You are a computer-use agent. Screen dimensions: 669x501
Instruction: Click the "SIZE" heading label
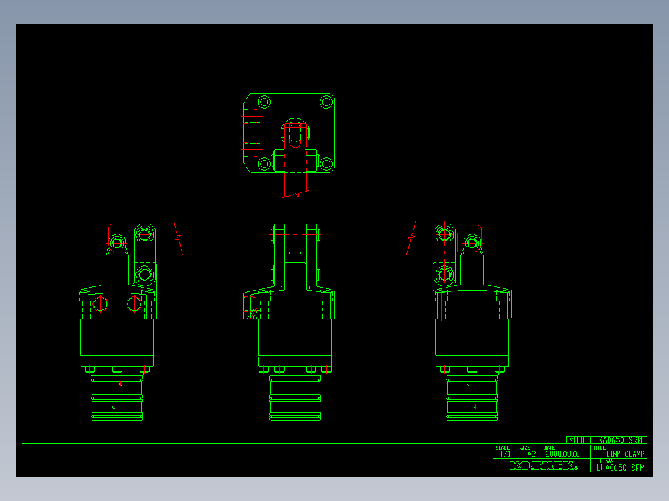525,448
